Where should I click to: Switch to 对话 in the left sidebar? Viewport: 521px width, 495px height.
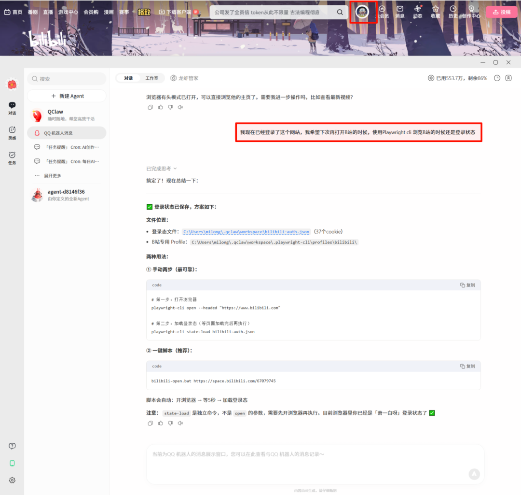12,109
